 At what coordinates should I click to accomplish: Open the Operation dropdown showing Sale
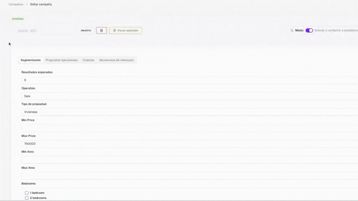(186, 96)
